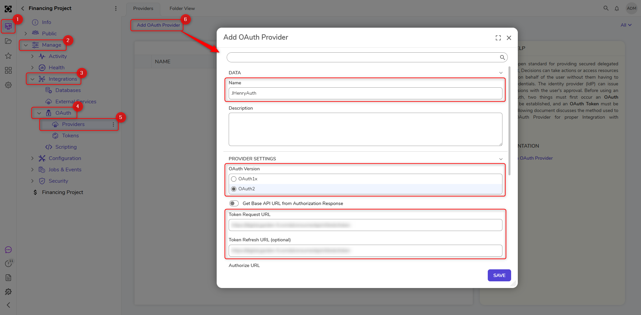Click the app logo icon

(x=8, y=9)
